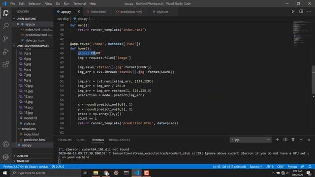This screenshot has height=177, width=315.
Task: Open the Search view in activity bar
Action: (5, 26)
